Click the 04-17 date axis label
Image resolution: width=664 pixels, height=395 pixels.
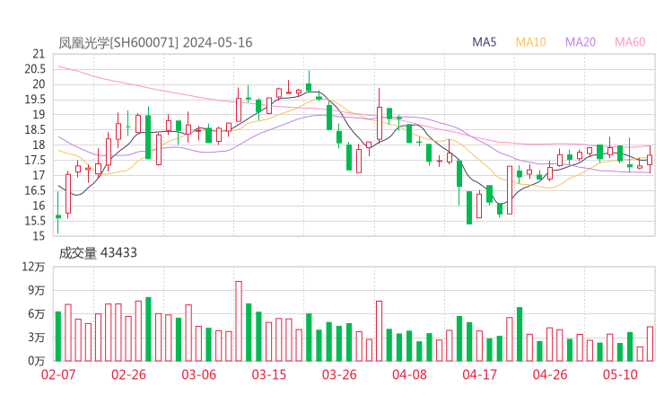pyautogui.click(x=480, y=374)
